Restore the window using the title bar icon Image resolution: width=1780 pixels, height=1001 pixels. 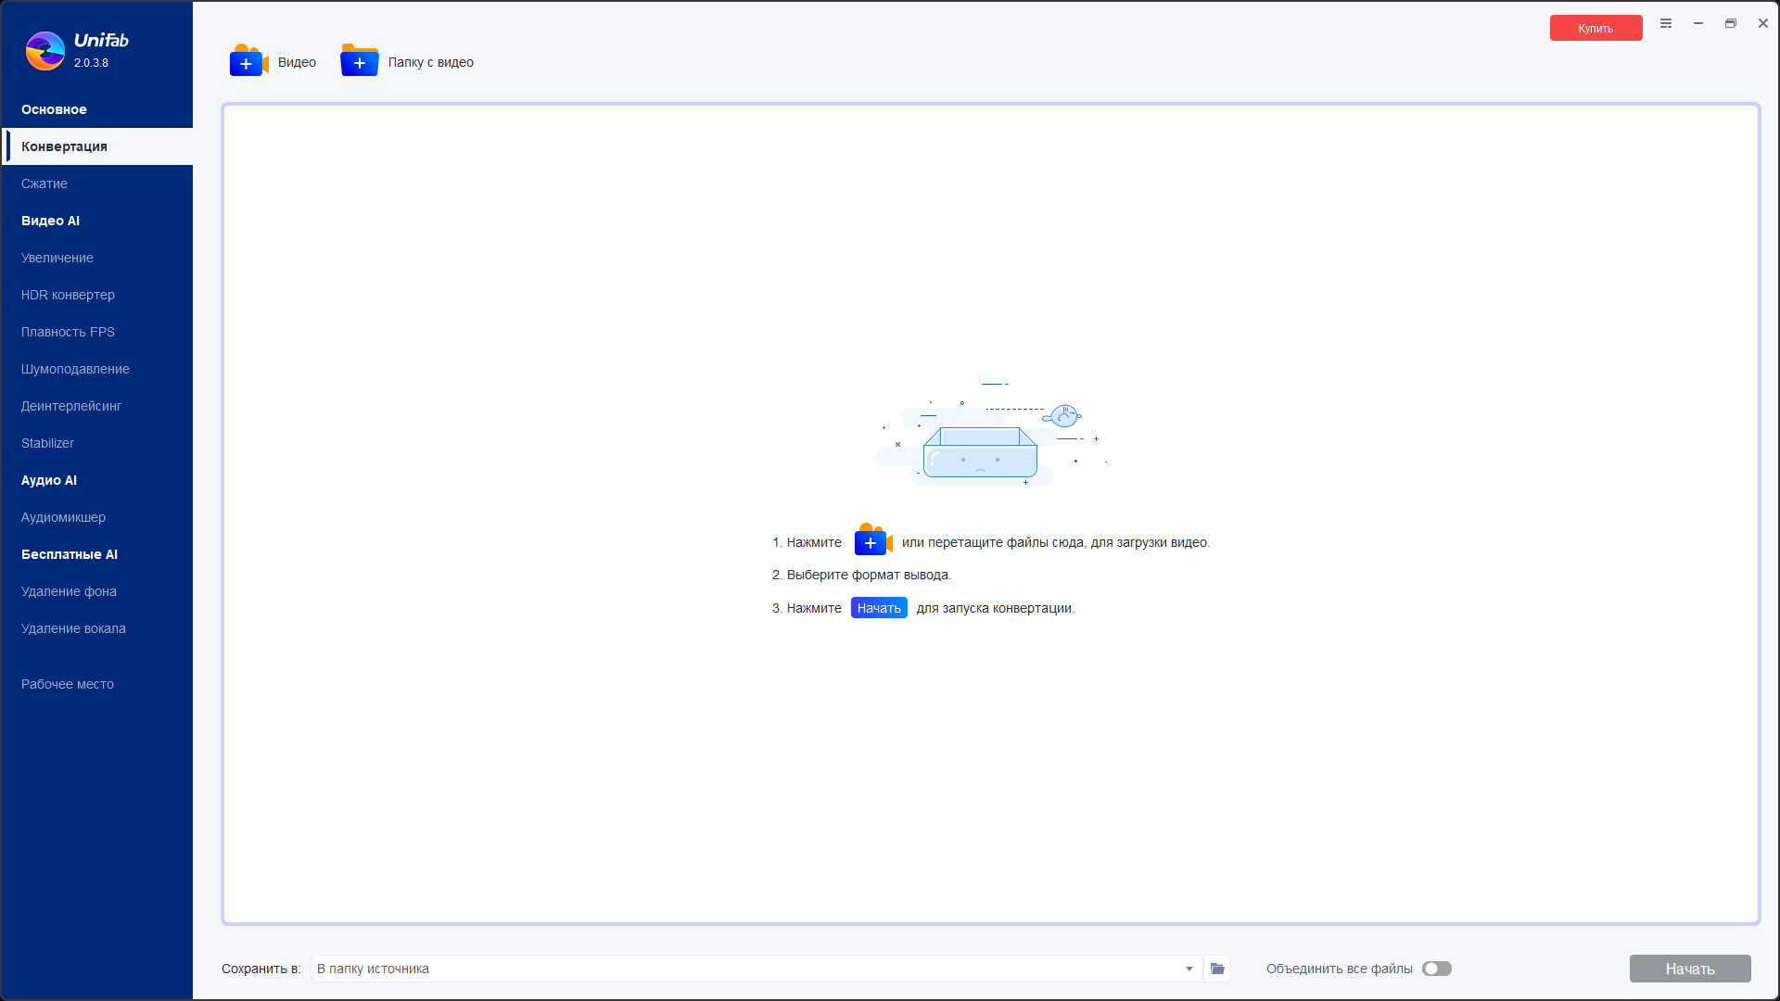click(1730, 24)
